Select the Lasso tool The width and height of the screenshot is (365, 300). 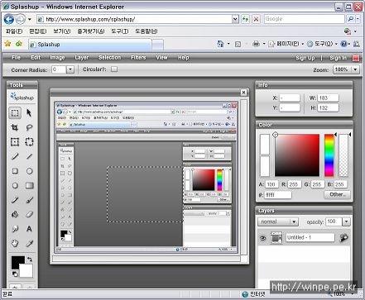[29, 127]
